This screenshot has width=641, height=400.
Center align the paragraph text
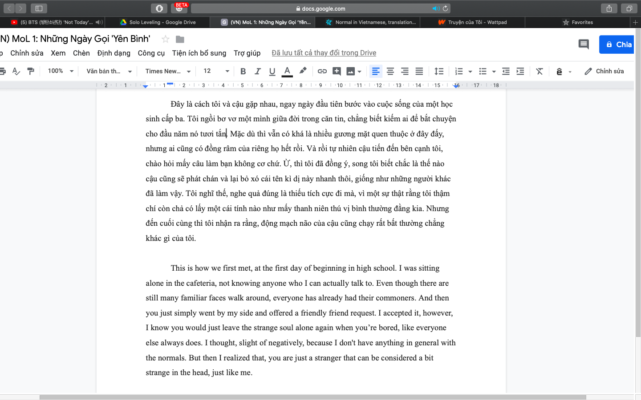390,71
